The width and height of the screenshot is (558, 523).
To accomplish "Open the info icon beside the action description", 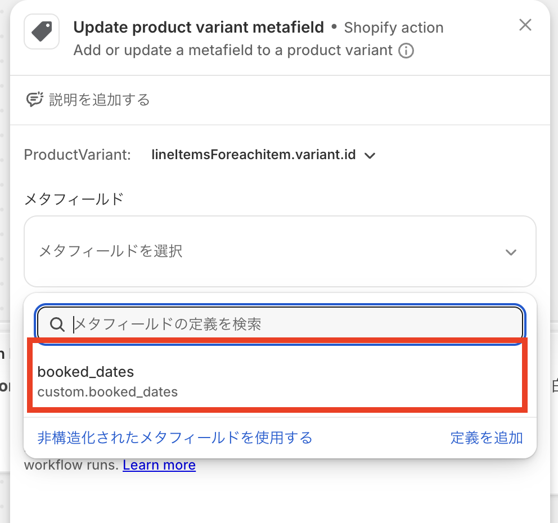I will tap(406, 51).
